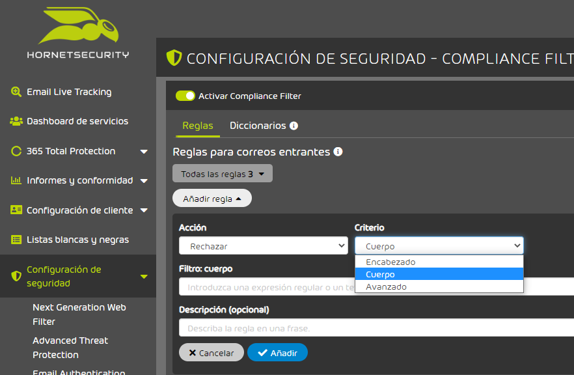Click the Listas blancas y negras list icon
574x375 pixels.
(x=16, y=240)
